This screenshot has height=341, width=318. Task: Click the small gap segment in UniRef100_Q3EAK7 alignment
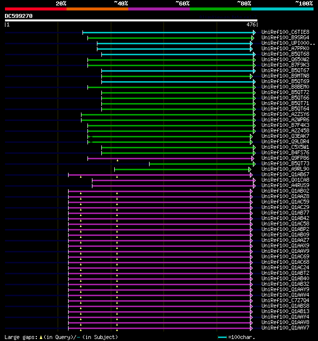click(x=91, y=136)
